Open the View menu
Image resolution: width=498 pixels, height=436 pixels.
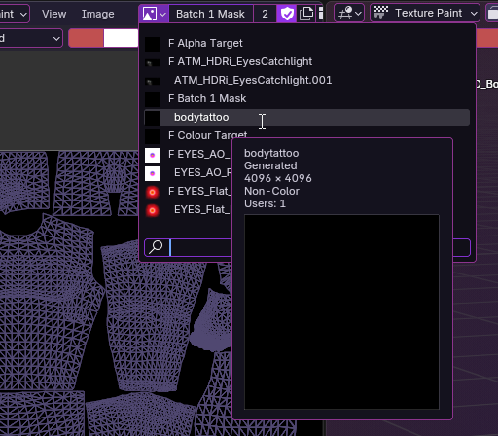pyautogui.click(x=53, y=14)
